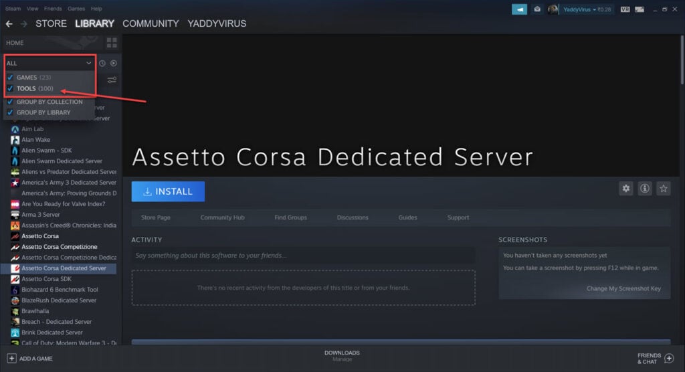The image size is (685, 372).
Task: Select Arma 3 Server icon
Action: click(15, 215)
